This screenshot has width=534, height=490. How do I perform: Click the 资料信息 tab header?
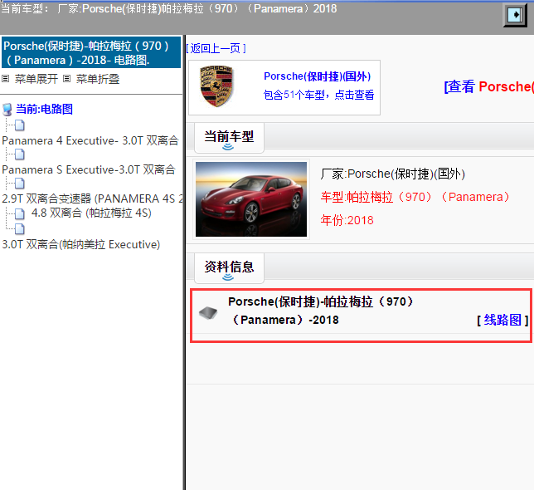[229, 268]
